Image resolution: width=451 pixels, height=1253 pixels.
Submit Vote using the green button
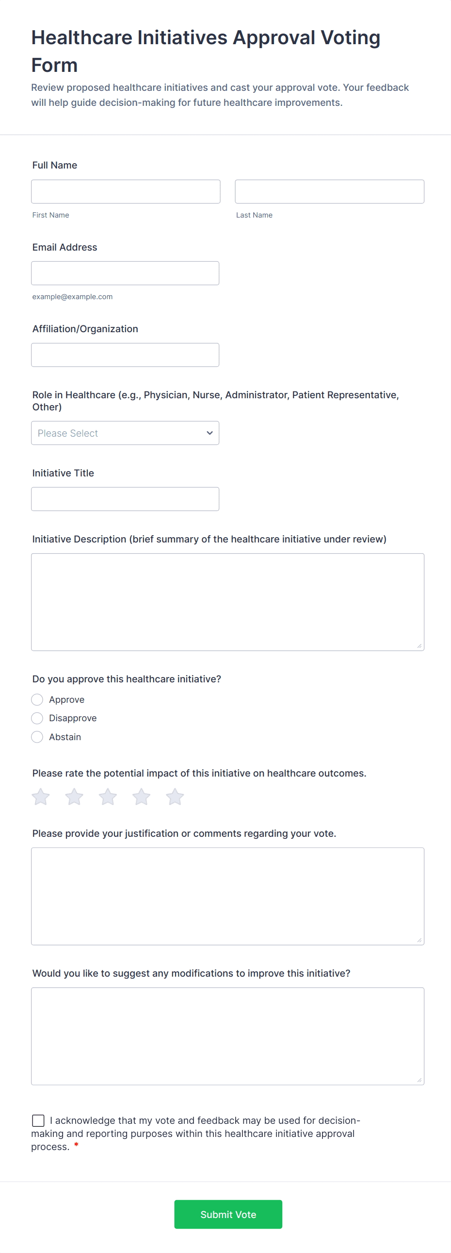pyautogui.click(x=228, y=1214)
